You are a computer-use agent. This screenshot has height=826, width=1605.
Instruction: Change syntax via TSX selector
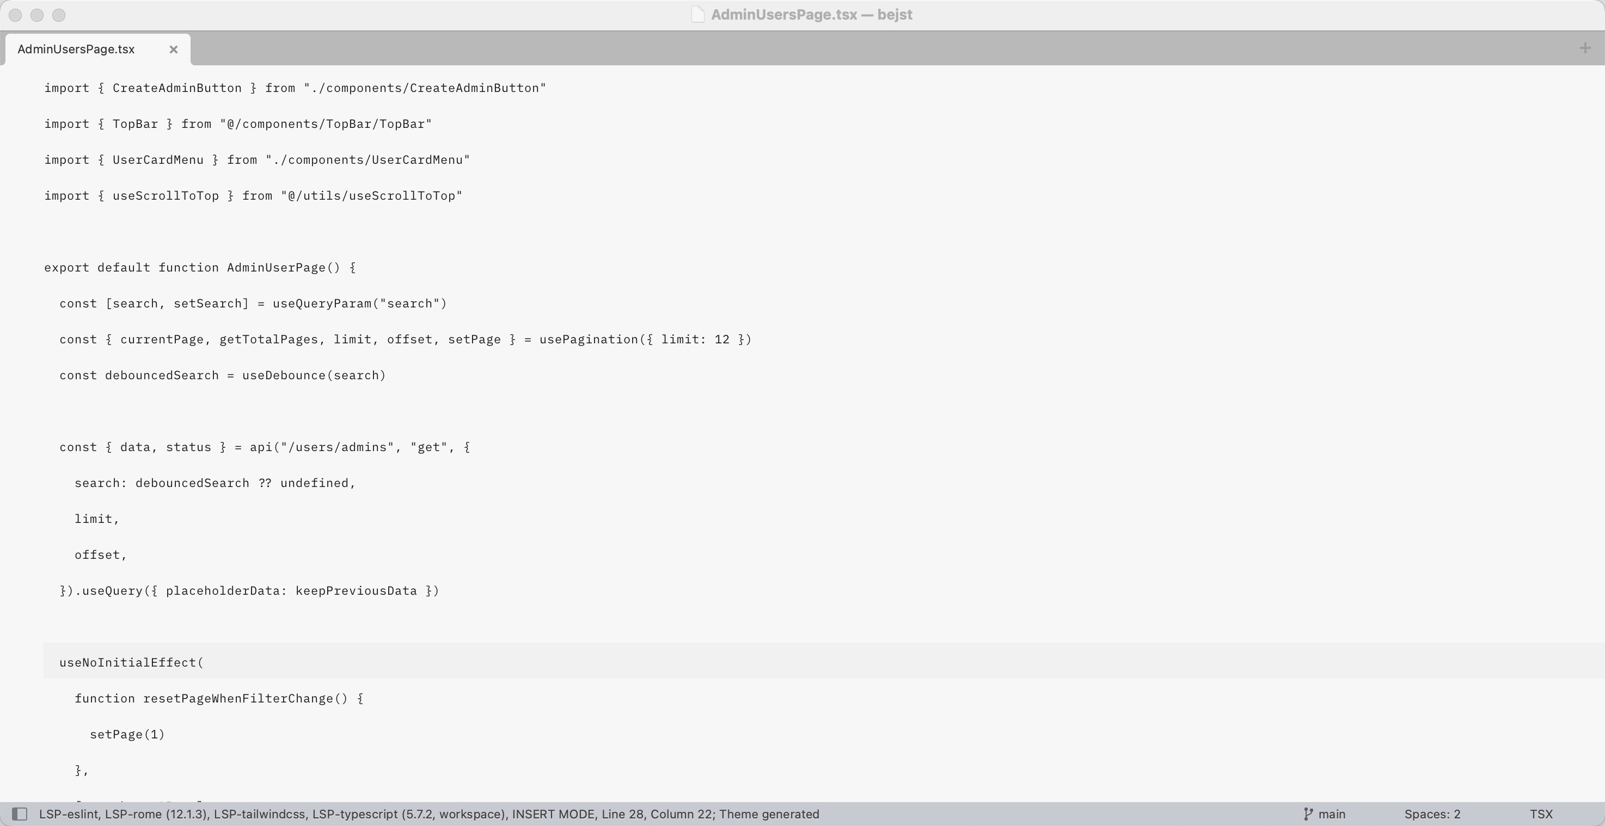[x=1541, y=814]
